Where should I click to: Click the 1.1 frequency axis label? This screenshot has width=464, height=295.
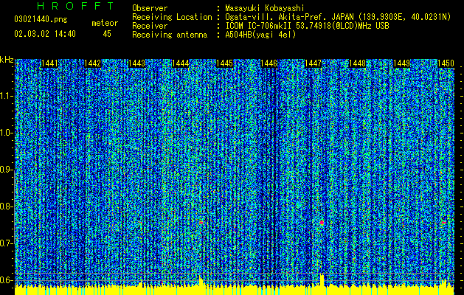point(6,96)
